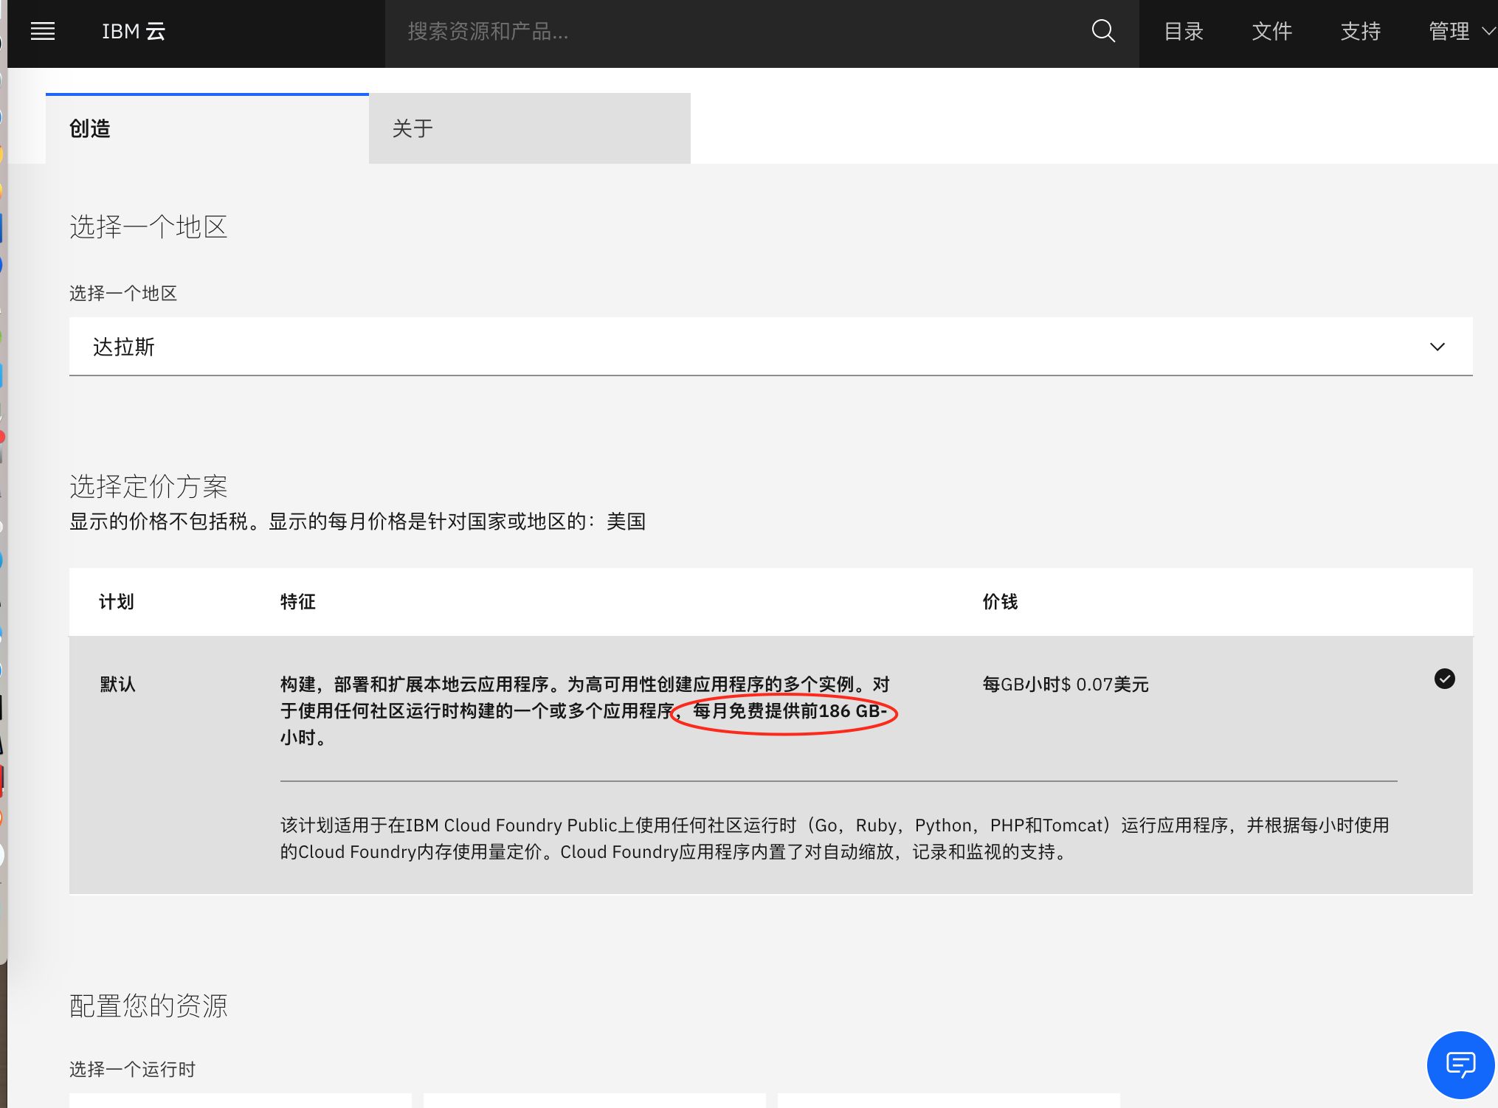The height and width of the screenshot is (1108, 1498).
Task: Open the hamburger navigation menu
Action: click(43, 31)
